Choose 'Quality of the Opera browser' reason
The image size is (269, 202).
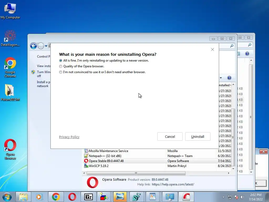(61, 66)
